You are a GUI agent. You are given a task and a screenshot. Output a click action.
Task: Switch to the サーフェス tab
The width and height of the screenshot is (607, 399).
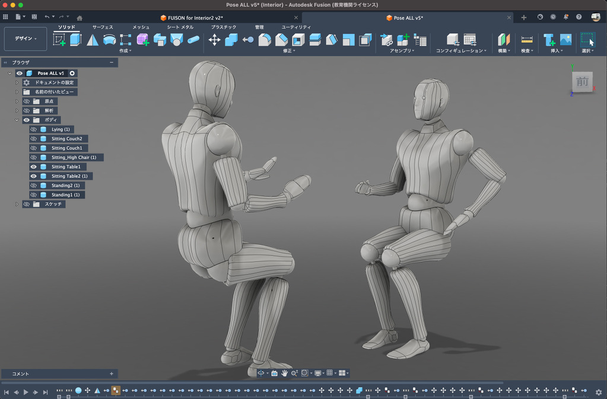102,27
